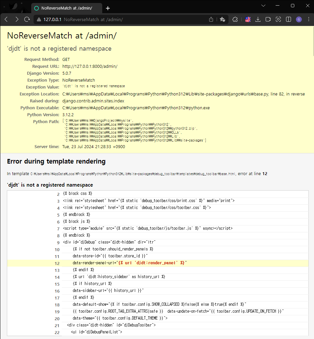This screenshot has height=339, width=314.
Task: Click template line 22 djDebugPanelList
Action: 97,332
